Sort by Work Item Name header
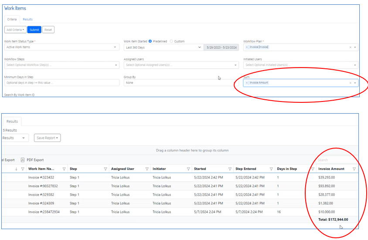Viewport: 368px width, 240px height. (41, 169)
